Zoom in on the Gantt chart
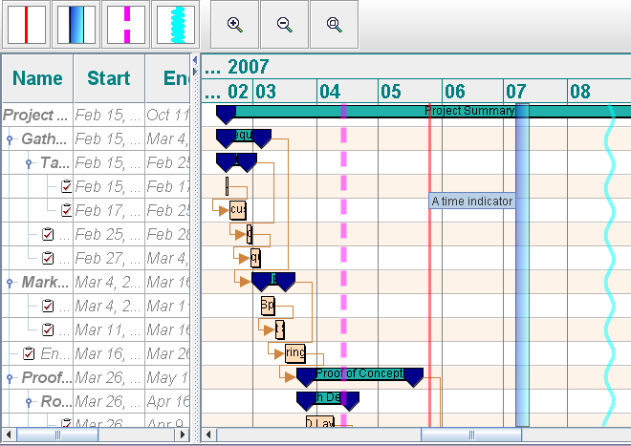The height and width of the screenshot is (446, 631). [235, 25]
